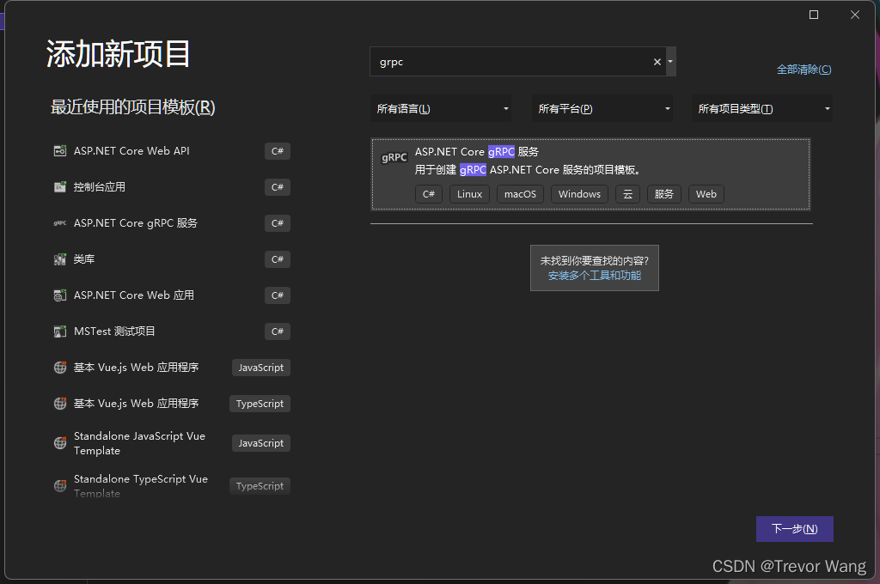Image resolution: width=880 pixels, height=584 pixels.
Task: Click the 全部清除(C) link
Action: pyautogui.click(x=804, y=69)
